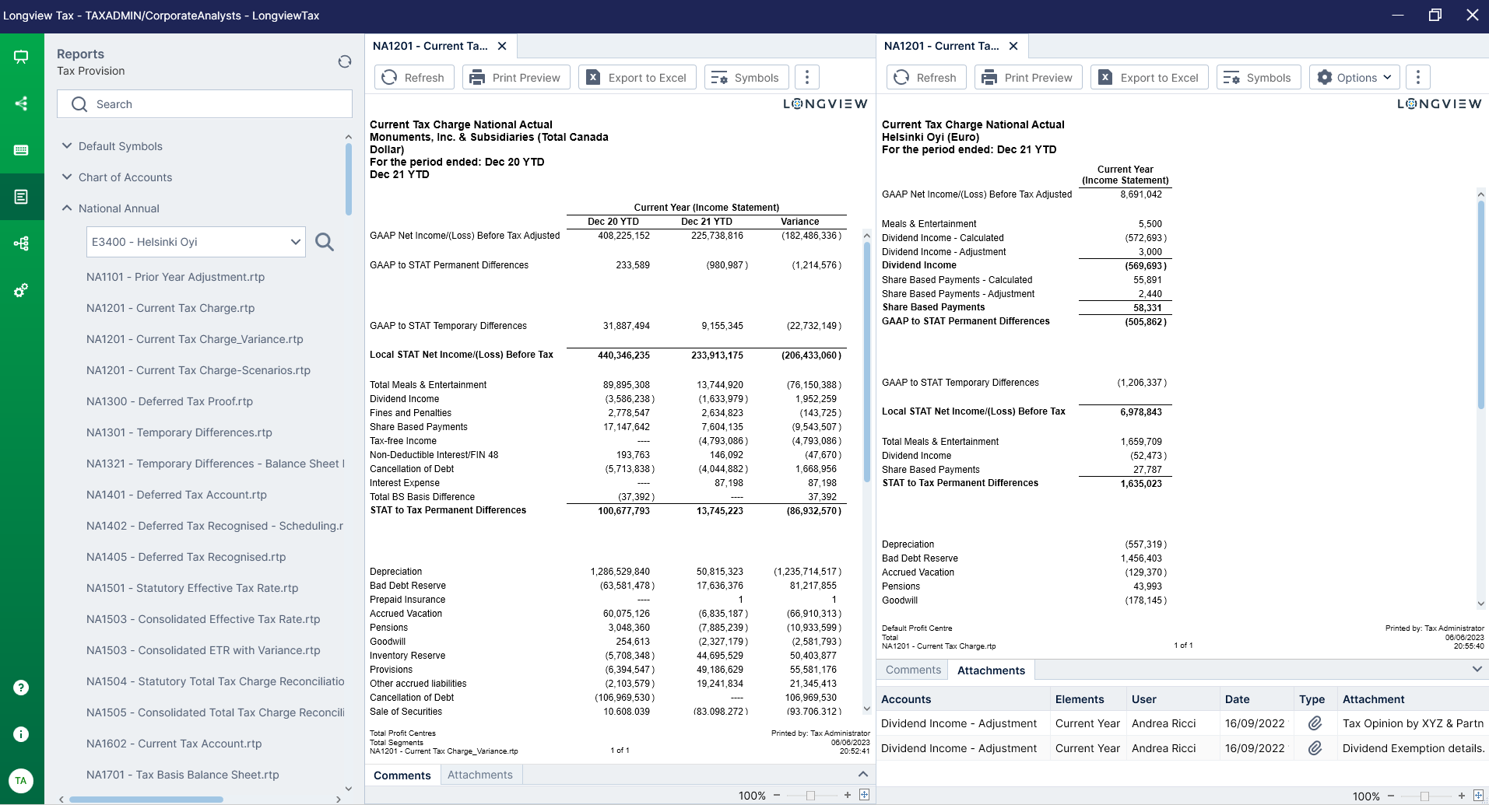The height and width of the screenshot is (805, 1489).
Task: Click the right report vertical scrollbar
Action: point(1480,303)
